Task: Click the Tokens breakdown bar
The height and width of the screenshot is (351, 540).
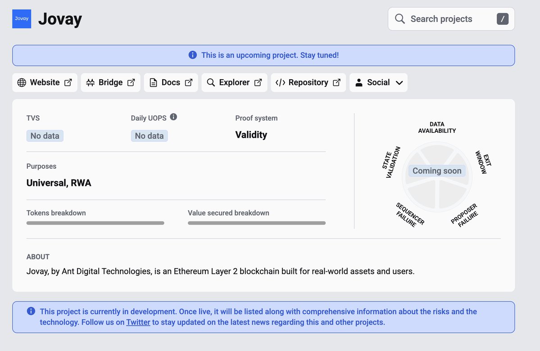Action: tap(95, 223)
